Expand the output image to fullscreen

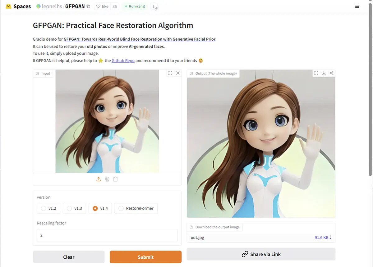coord(316,73)
